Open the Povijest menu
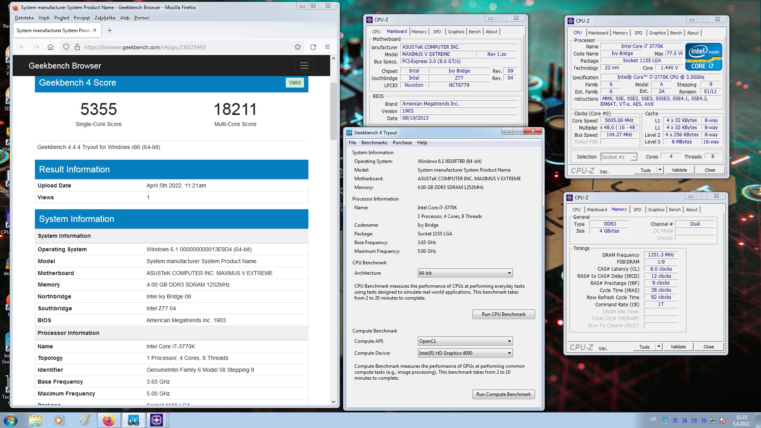The height and width of the screenshot is (428, 761). tap(82, 18)
